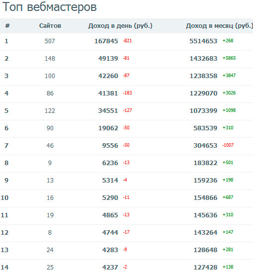This screenshot has width=253, height=275.
Task: Click daily income 4237 in row 14
Action: pyautogui.click(x=110, y=267)
